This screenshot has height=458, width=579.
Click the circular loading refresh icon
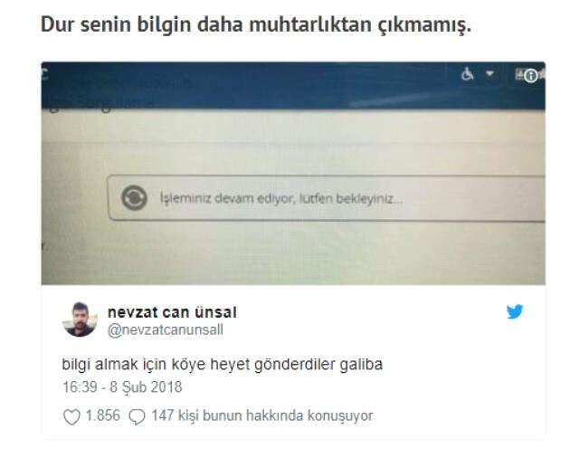tap(134, 198)
